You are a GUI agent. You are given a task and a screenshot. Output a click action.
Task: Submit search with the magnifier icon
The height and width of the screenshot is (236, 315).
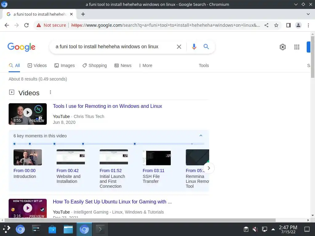[x=206, y=47]
